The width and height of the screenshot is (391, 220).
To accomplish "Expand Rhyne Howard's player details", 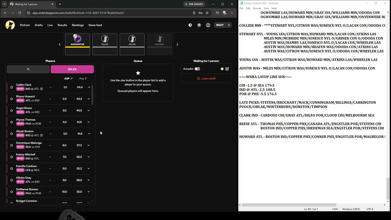I will (89, 99).
